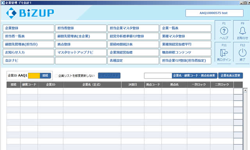
Task: Click the 決算日 column header
Action: point(133,85)
